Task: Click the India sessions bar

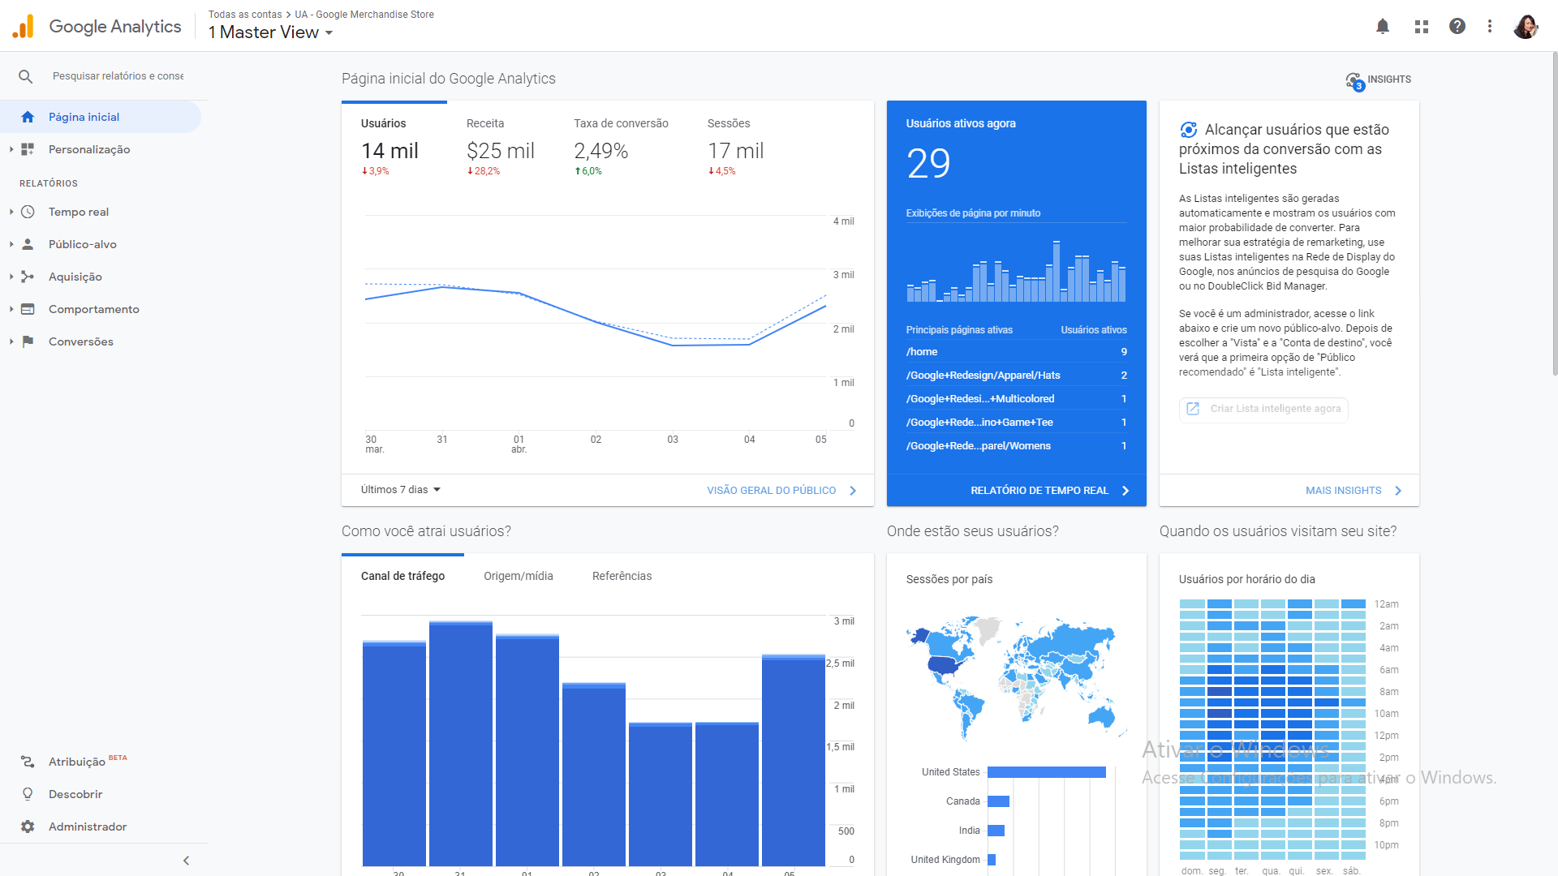Action: tap(996, 831)
